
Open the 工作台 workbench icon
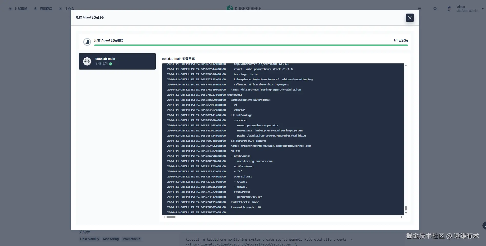(60, 8)
